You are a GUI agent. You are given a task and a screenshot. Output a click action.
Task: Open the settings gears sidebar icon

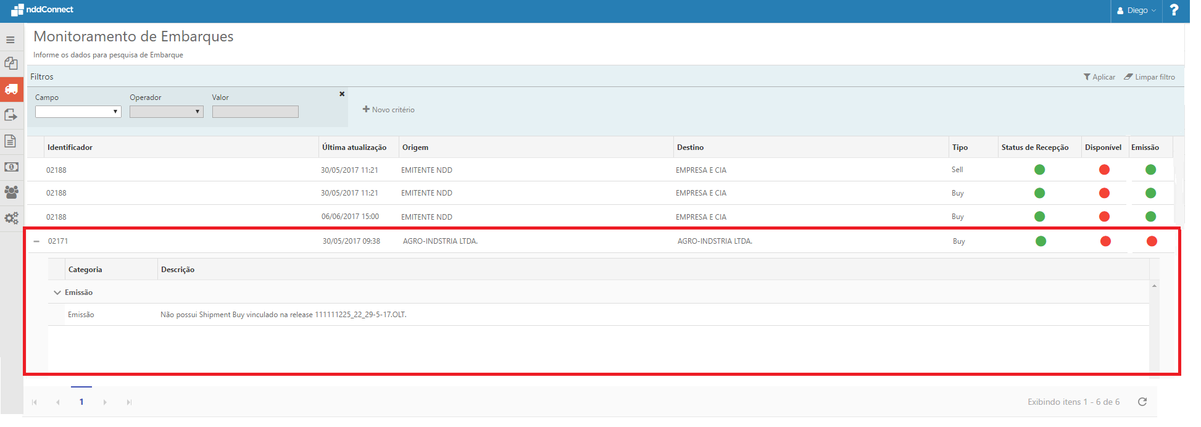[x=11, y=218]
